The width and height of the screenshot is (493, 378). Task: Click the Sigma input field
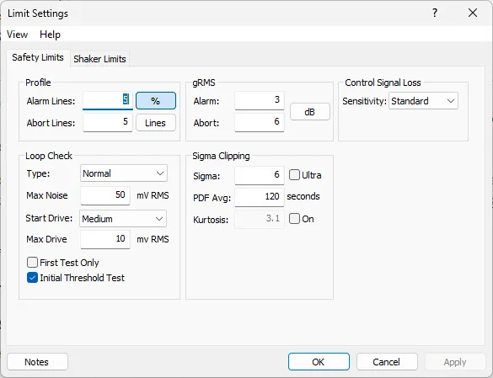260,175
